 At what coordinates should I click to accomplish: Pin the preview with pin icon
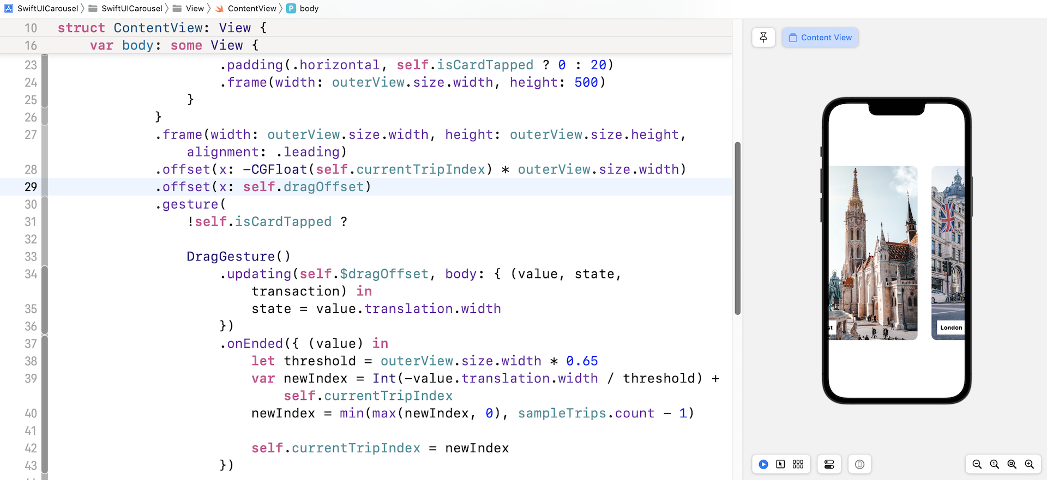(x=763, y=38)
